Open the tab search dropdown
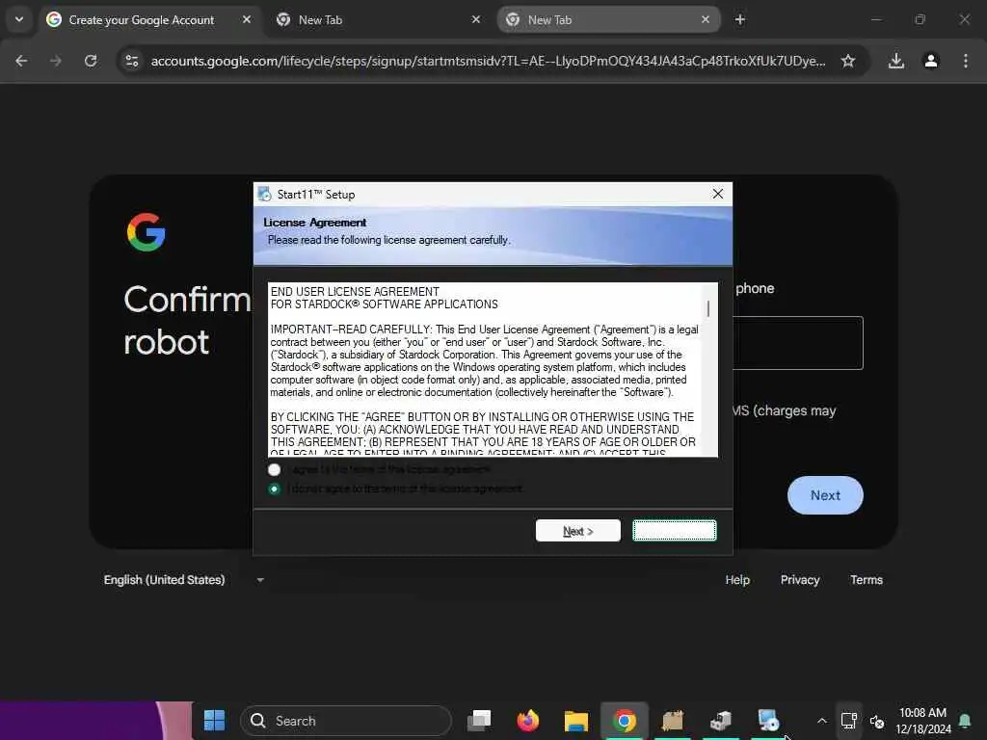This screenshot has height=740, width=987. pyautogui.click(x=19, y=19)
